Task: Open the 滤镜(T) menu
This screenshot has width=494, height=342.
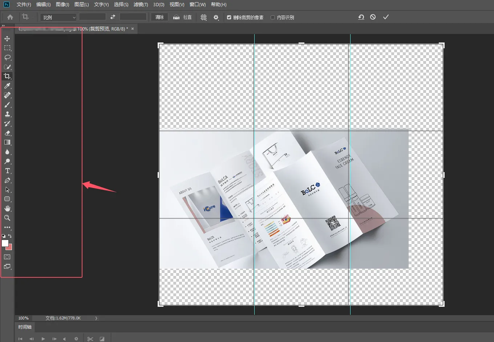Action: click(x=141, y=4)
